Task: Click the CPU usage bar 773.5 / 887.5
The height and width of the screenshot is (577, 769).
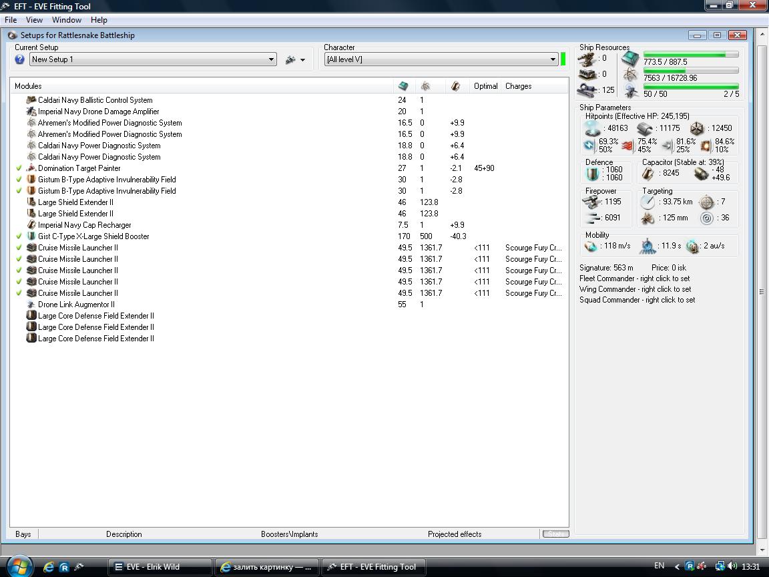Action: (690, 55)
